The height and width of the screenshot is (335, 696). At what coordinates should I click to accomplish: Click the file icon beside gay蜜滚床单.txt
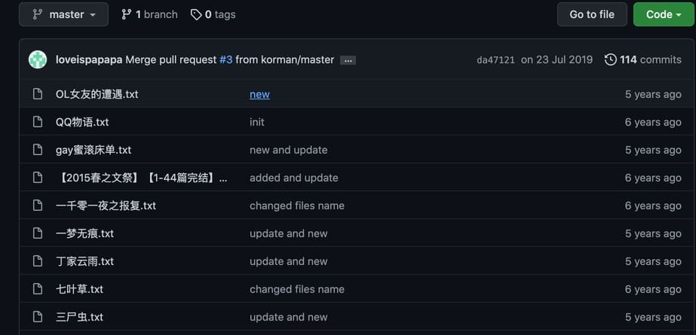(x=38, y=150)
